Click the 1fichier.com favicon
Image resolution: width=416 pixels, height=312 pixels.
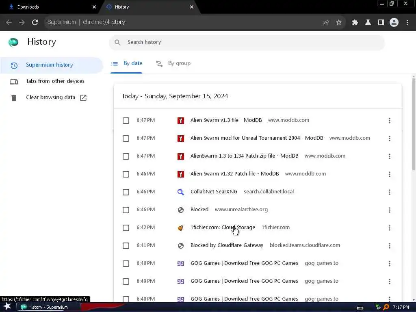point(181,228)
